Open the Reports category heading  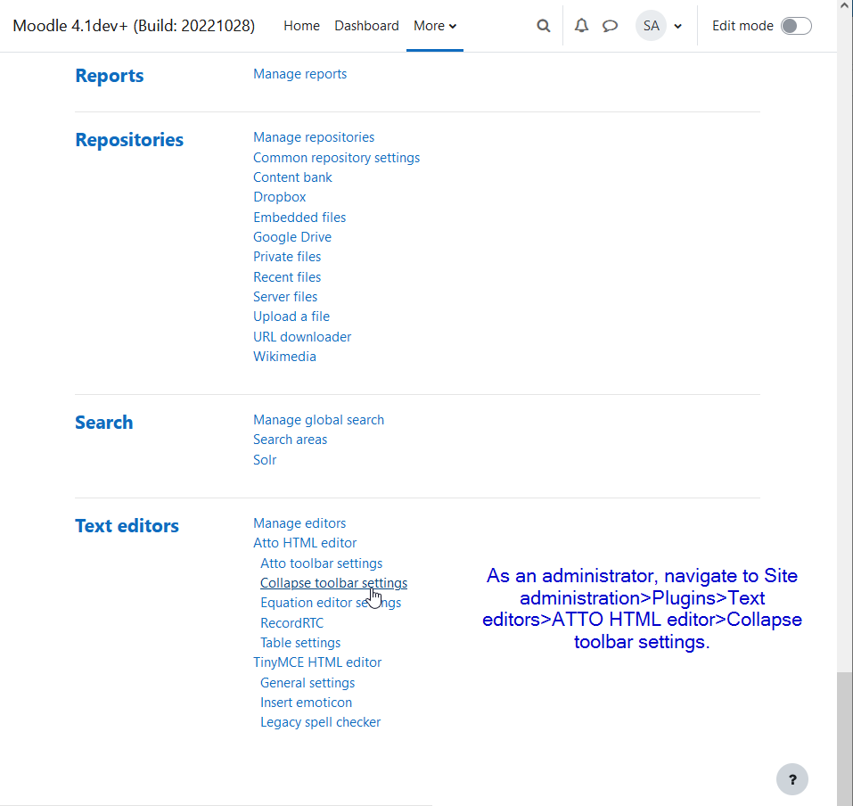(x=110, y=76)
